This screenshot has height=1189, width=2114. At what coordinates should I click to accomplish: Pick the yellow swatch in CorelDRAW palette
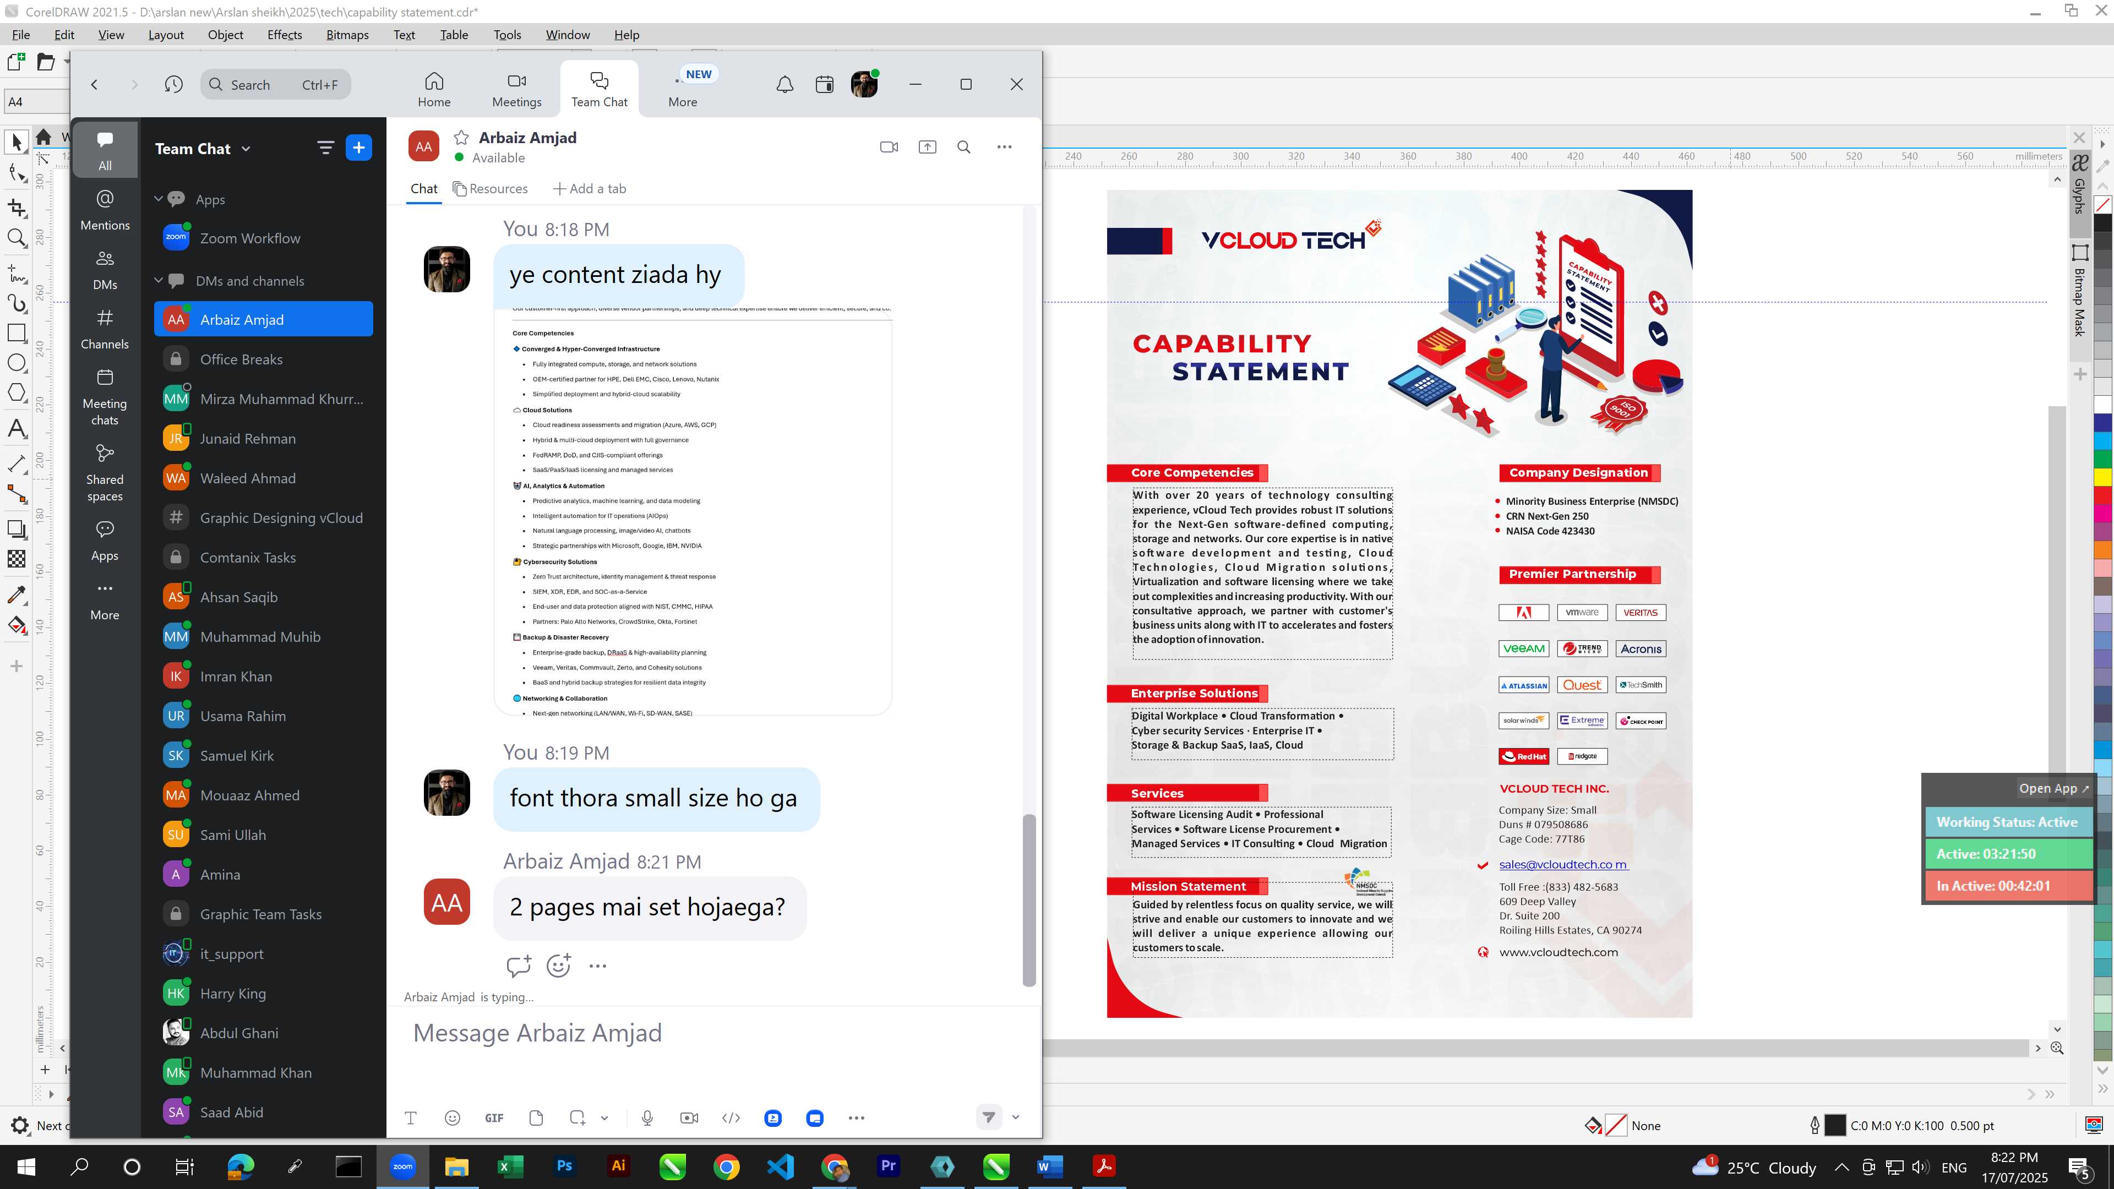(x=2102, y=477)
